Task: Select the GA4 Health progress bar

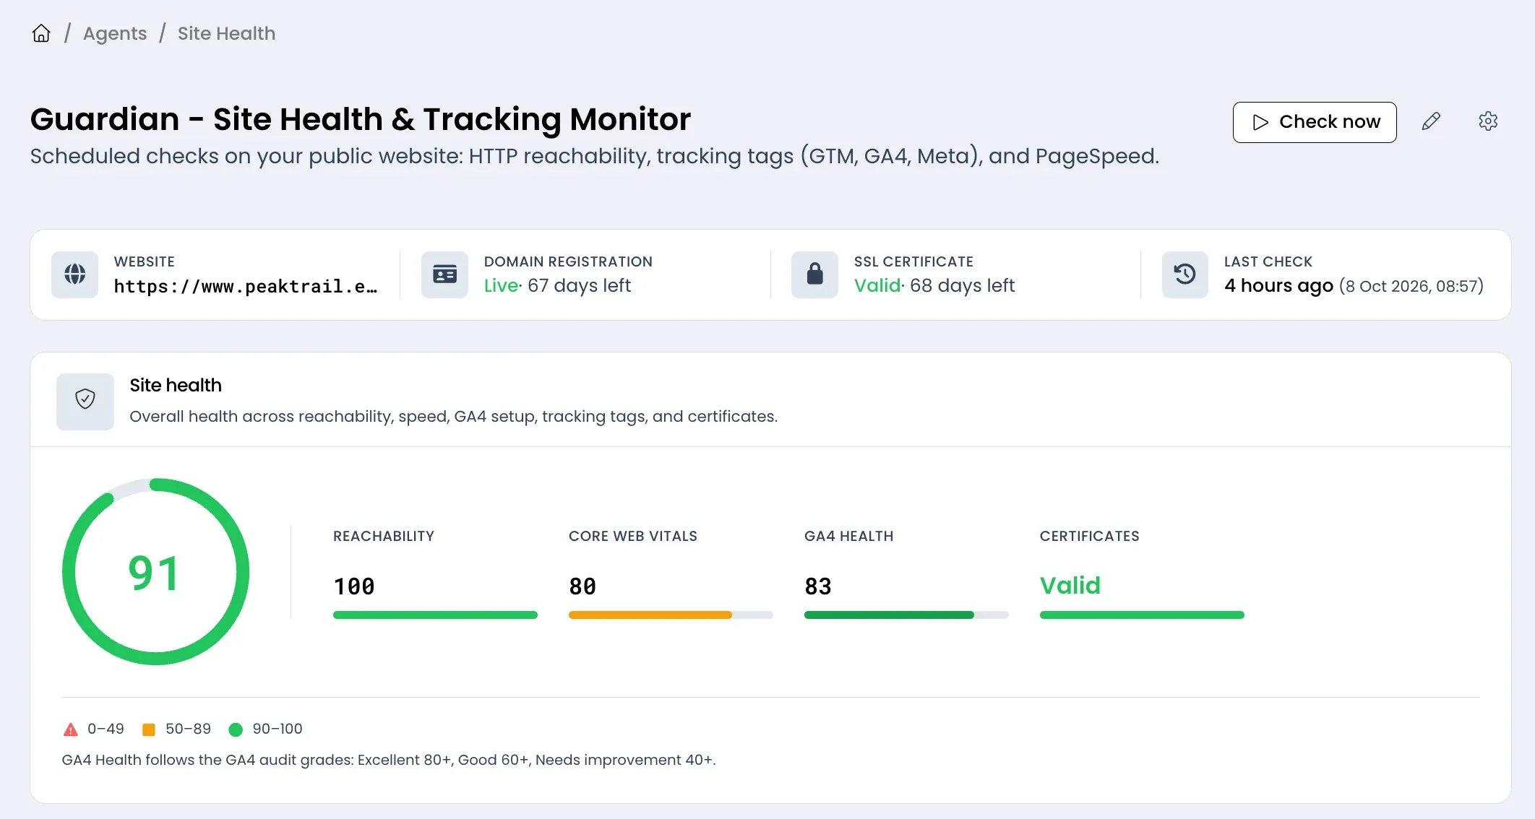Action: pos(906,615)
